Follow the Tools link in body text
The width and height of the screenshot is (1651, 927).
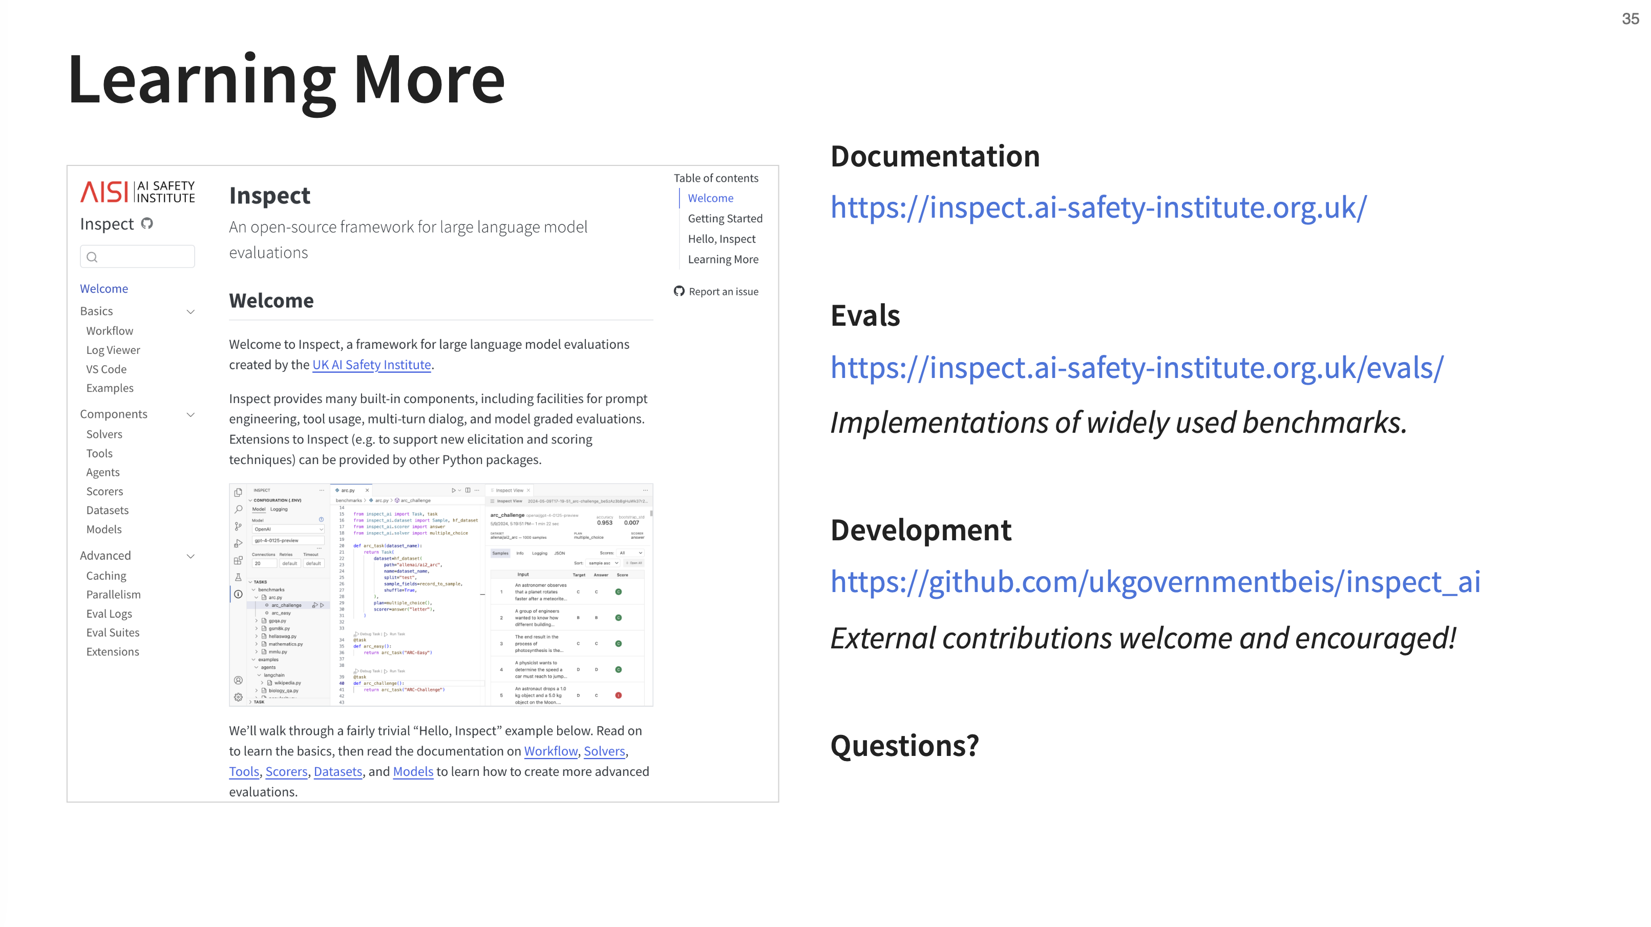(244, 771)
